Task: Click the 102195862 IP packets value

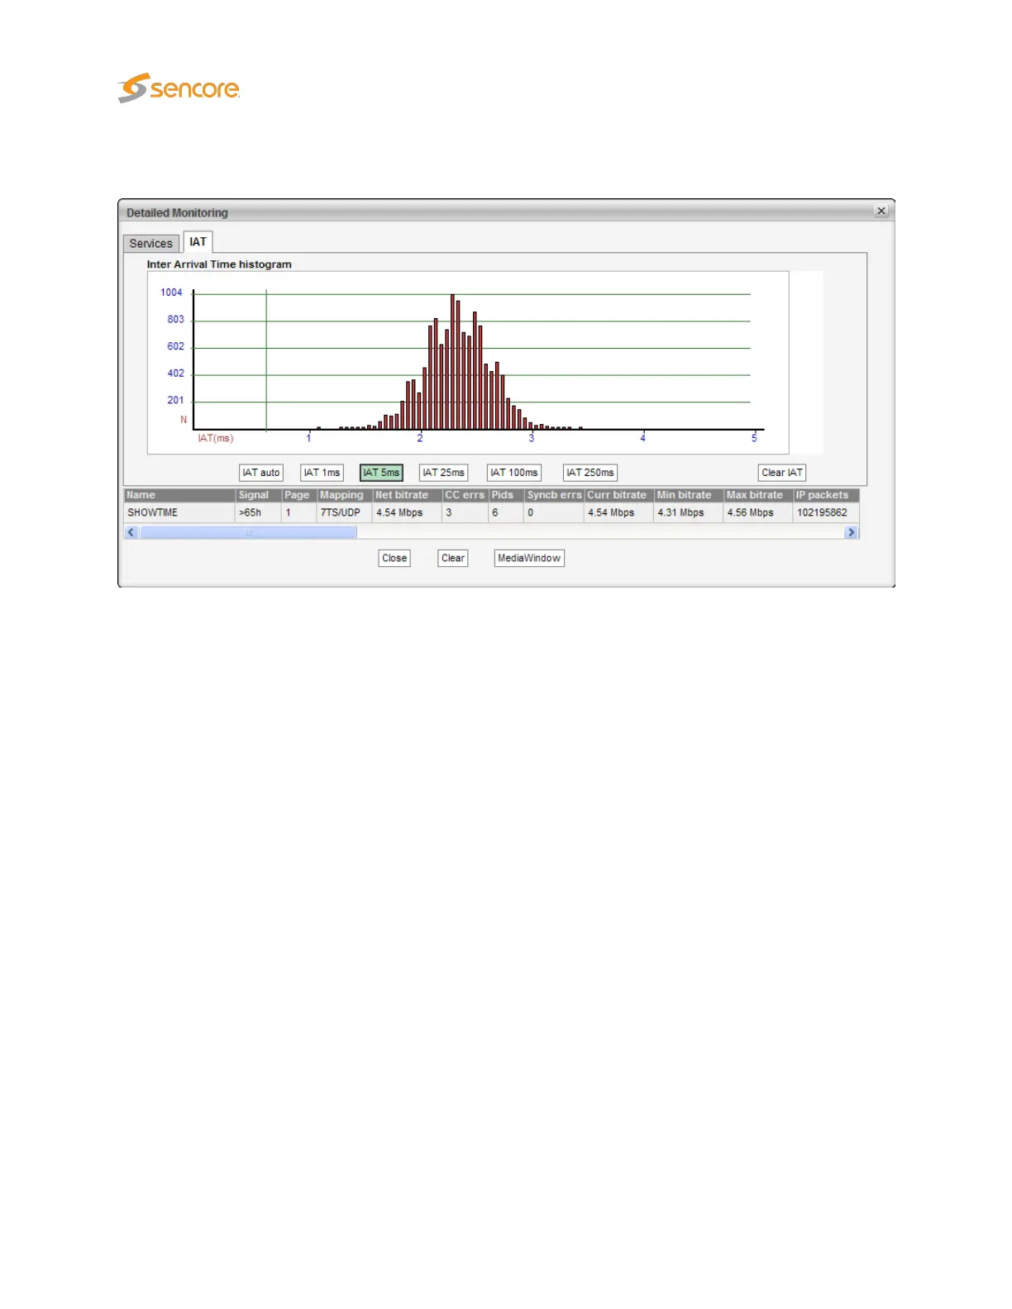Action: tap(822, 513)
